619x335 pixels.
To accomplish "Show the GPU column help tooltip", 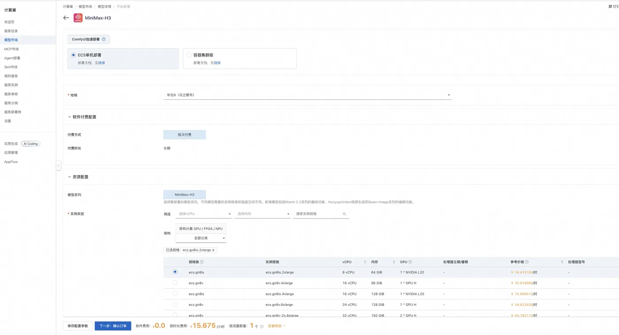I will [410, 262].
